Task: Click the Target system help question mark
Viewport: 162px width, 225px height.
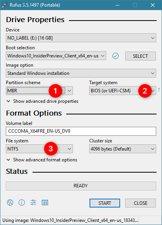Action: coord(159,90)
